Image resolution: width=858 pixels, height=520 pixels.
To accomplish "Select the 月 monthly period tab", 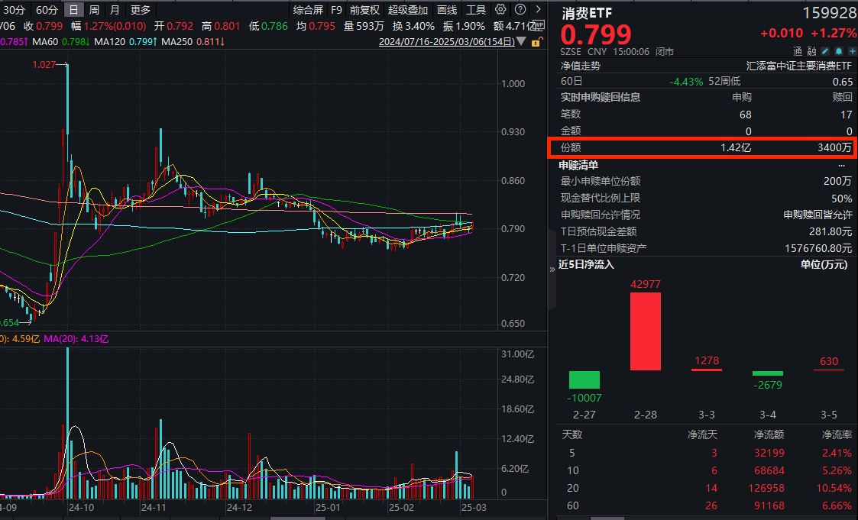I will click(x=115, y=10).
